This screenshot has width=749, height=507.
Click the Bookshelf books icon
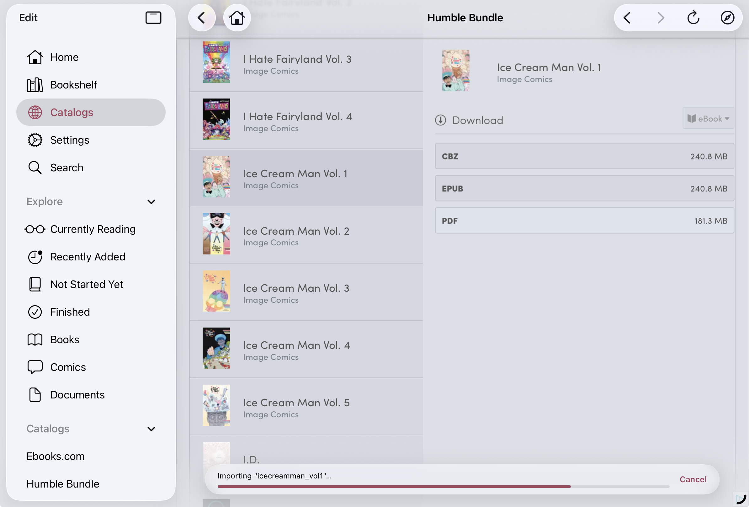(x=35, y=85)
